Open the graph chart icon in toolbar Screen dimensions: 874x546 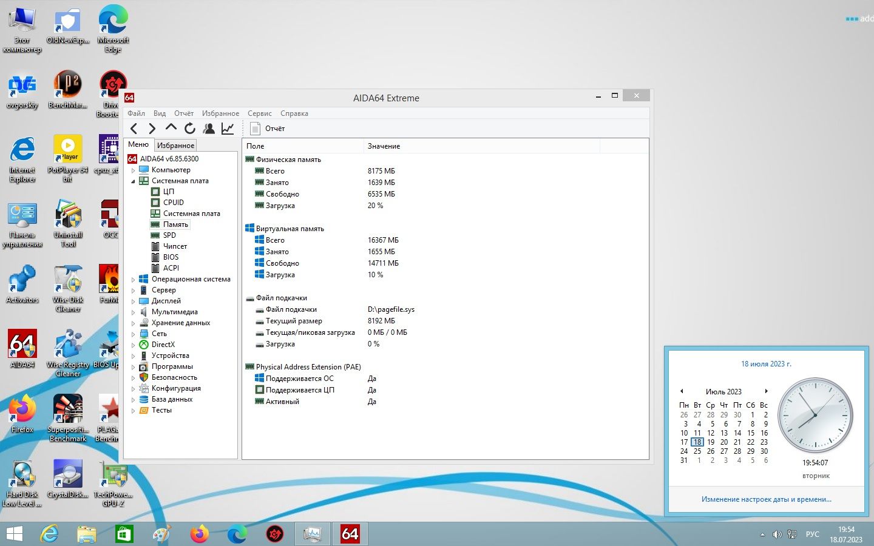click(228, 129)
